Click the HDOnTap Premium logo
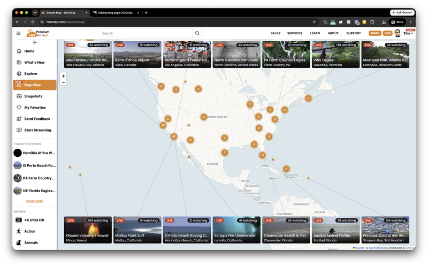This screenshot has height=266, width=428. tap(38, 33)
